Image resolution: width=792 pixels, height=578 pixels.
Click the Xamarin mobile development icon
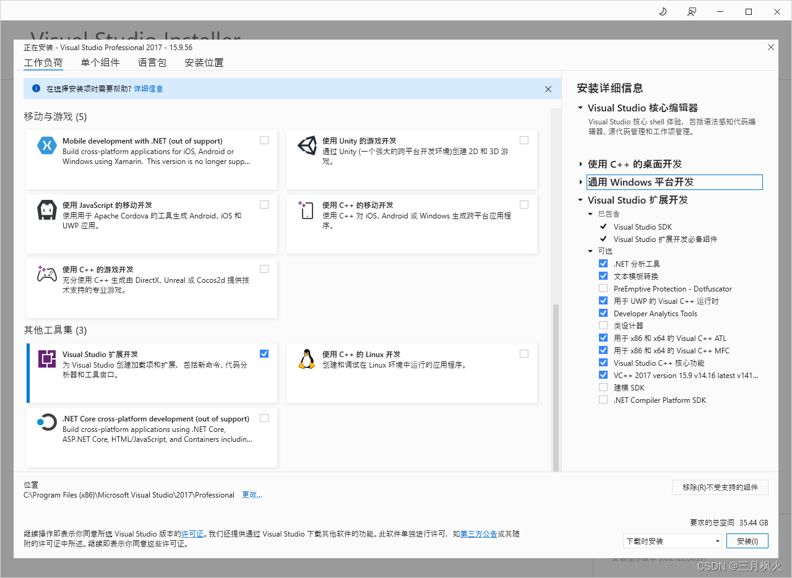(x=47, y=145)
